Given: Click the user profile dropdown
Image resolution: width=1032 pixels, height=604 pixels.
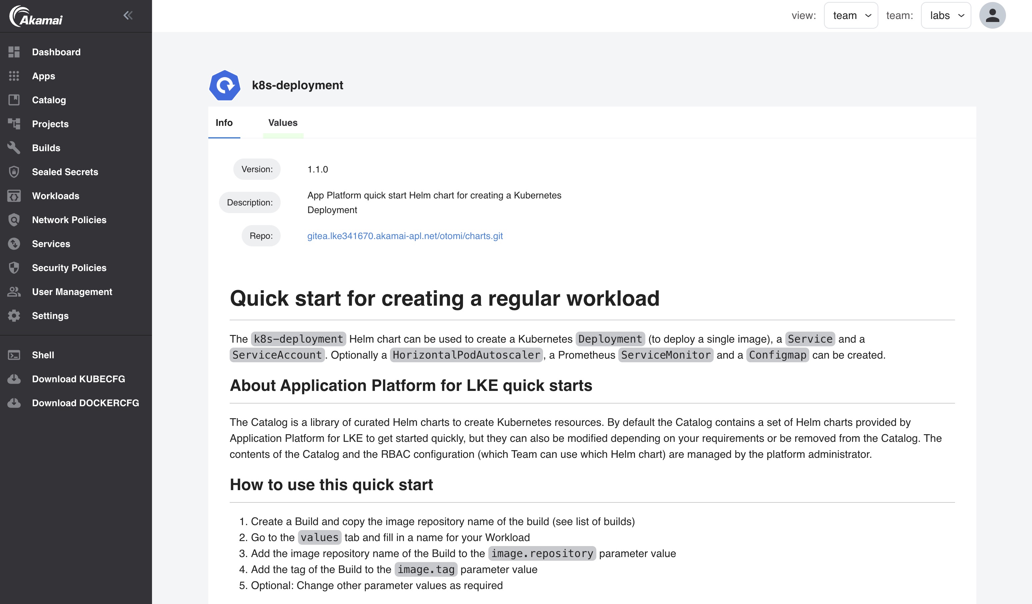Looking at the screenshot, I should click(992, 15).
